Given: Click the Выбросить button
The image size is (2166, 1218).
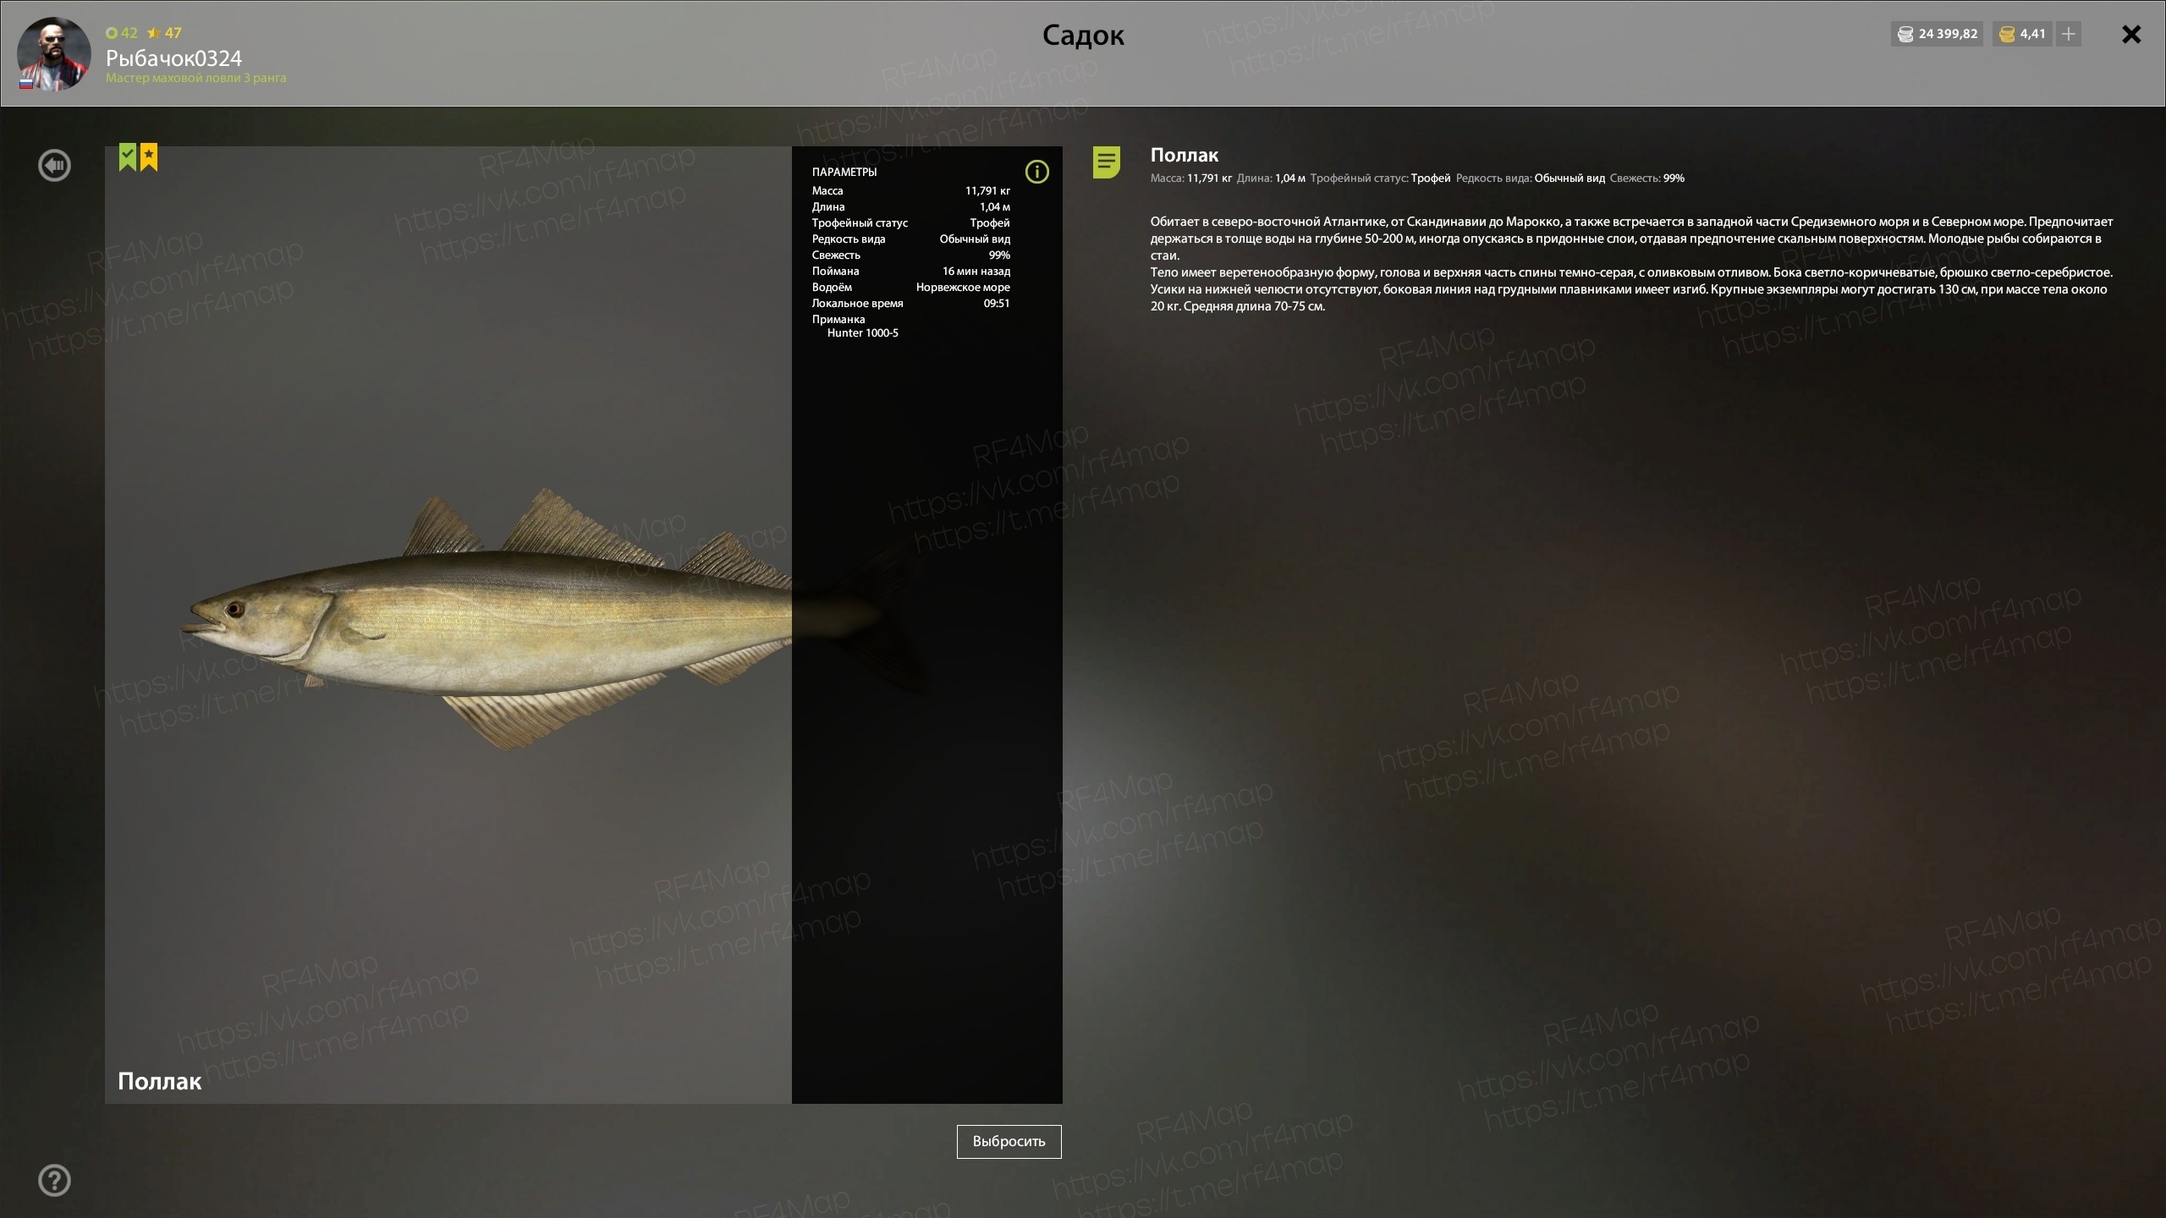Looking at the screenshot, I should [x=1009, y=1141].
